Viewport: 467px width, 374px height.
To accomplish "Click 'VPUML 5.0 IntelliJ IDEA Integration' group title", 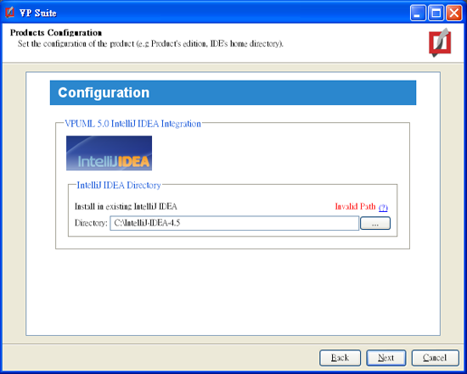I will pos(132,124).
